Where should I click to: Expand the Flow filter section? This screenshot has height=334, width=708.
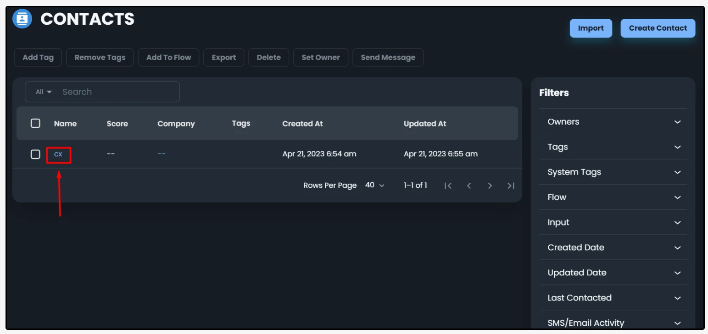(x=613, y=197)
